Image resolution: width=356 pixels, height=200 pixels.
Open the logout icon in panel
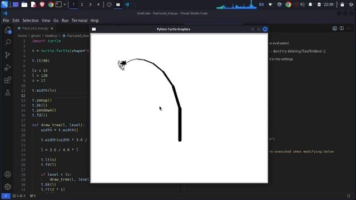[351, 4]
